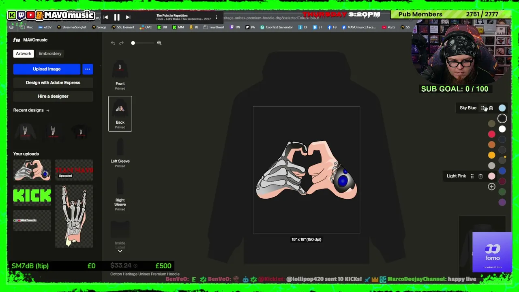Open the StreamerSonglist bookmark
The width and height of the screenshot is (519, 292).
(72, 27)
